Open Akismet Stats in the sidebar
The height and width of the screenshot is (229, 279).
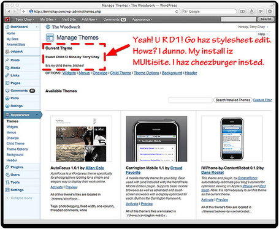(x=16, y=44)
